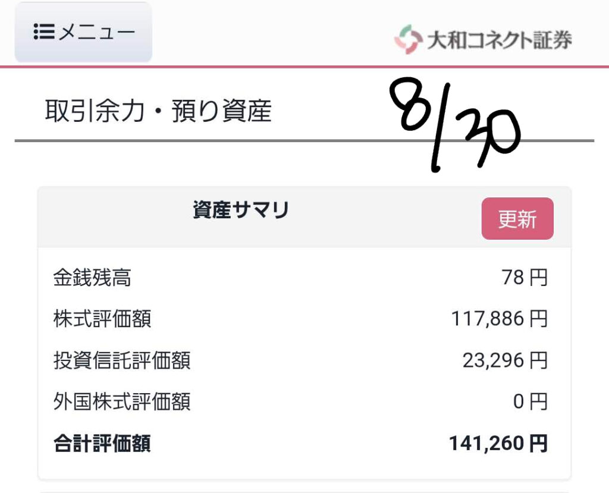Click the 141,260 円 total valuation
The image size is (609, 493).
[x=498, y=443]
